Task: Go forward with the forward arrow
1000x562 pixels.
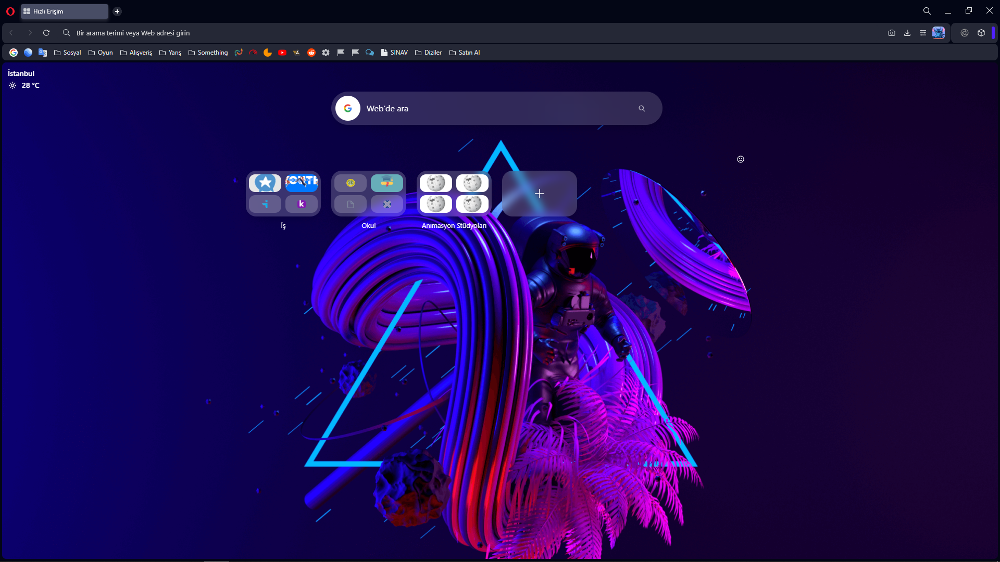Action: point(30,33)
